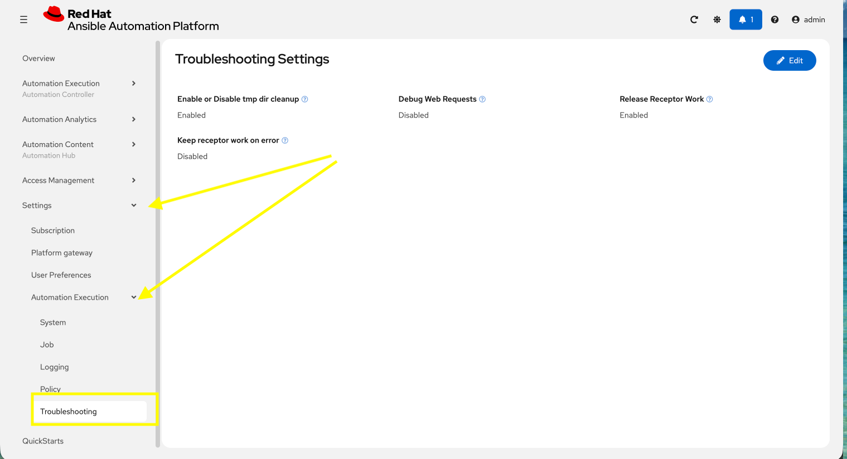Open the admin user account menu
The height and width of the screenshot is (459, 847).
pos(807,19)
